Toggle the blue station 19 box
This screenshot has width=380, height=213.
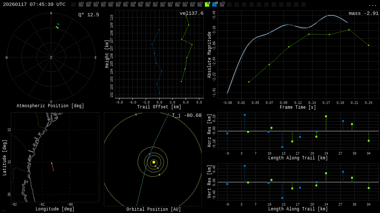(x=214, y=4)
